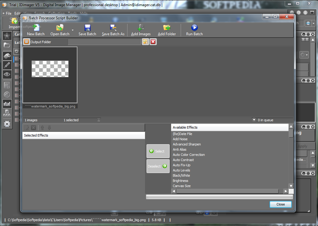This screenshot has width=318, height=226.
Task: Choose Save Batch As in toolbar
Action: tap(113, 30)
